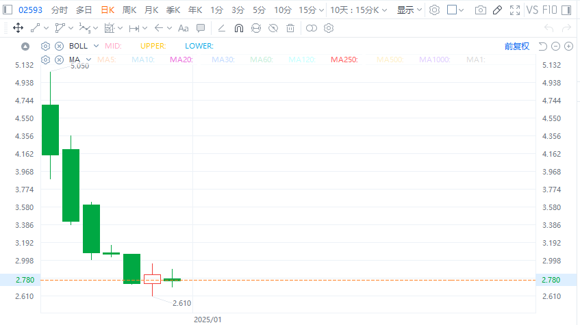The height and width of the screenshot is (325, 580).
Task: Zoom in chart with plus button
Action: pyautogui.click(x=568, y=46)
